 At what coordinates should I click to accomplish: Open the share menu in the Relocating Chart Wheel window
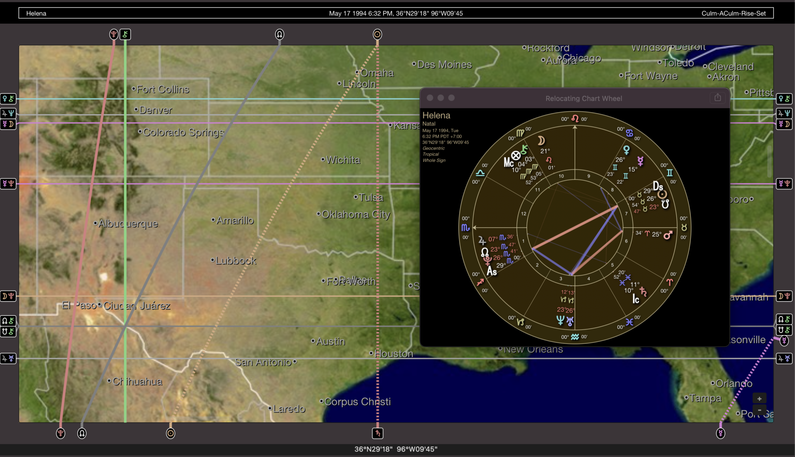click(717, 98)
